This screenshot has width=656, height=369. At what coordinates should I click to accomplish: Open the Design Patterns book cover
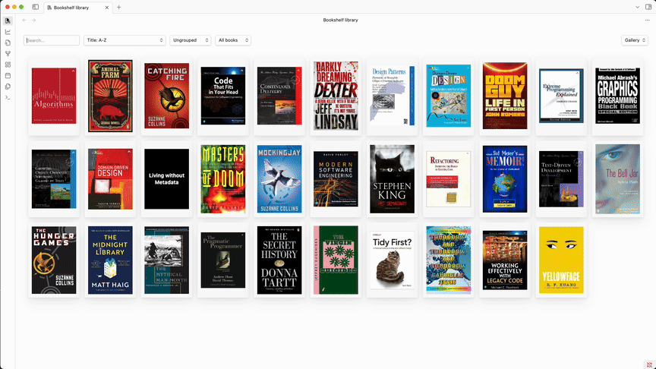[392, 96]
